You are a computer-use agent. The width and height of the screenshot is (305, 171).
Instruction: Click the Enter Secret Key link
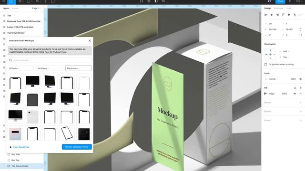tap(21, 147)
